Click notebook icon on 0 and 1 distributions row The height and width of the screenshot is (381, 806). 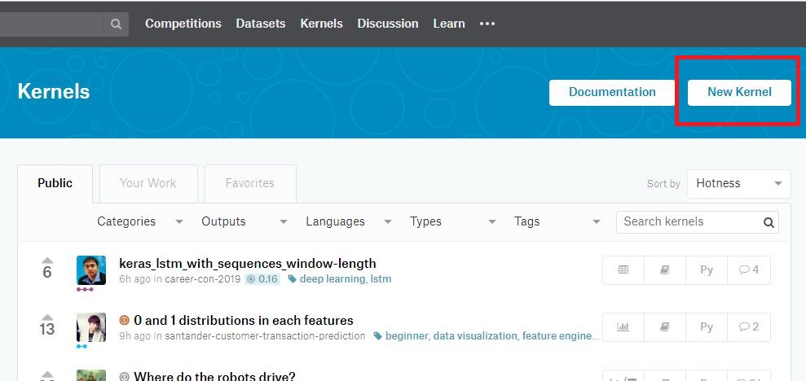pos(665,327)
